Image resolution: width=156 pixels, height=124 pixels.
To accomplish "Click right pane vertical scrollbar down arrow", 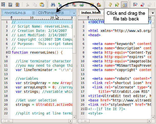I will (x=153, y=117).
